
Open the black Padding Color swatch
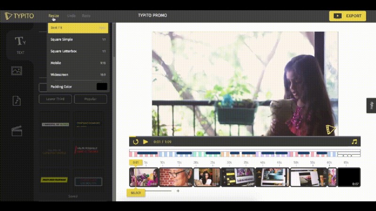tap(102, 87)
